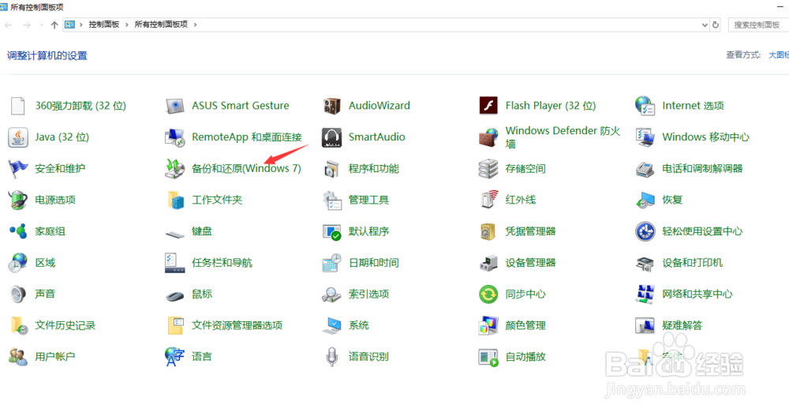The width and height of the screenshot is (789, 416).
Task: Open 索引选项 magnifier icon
Action: tap(331, 294)
